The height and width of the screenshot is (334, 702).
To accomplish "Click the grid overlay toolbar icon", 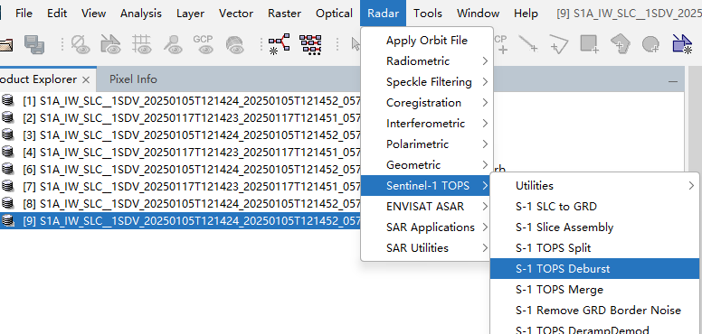I will (x=142, y=44).
